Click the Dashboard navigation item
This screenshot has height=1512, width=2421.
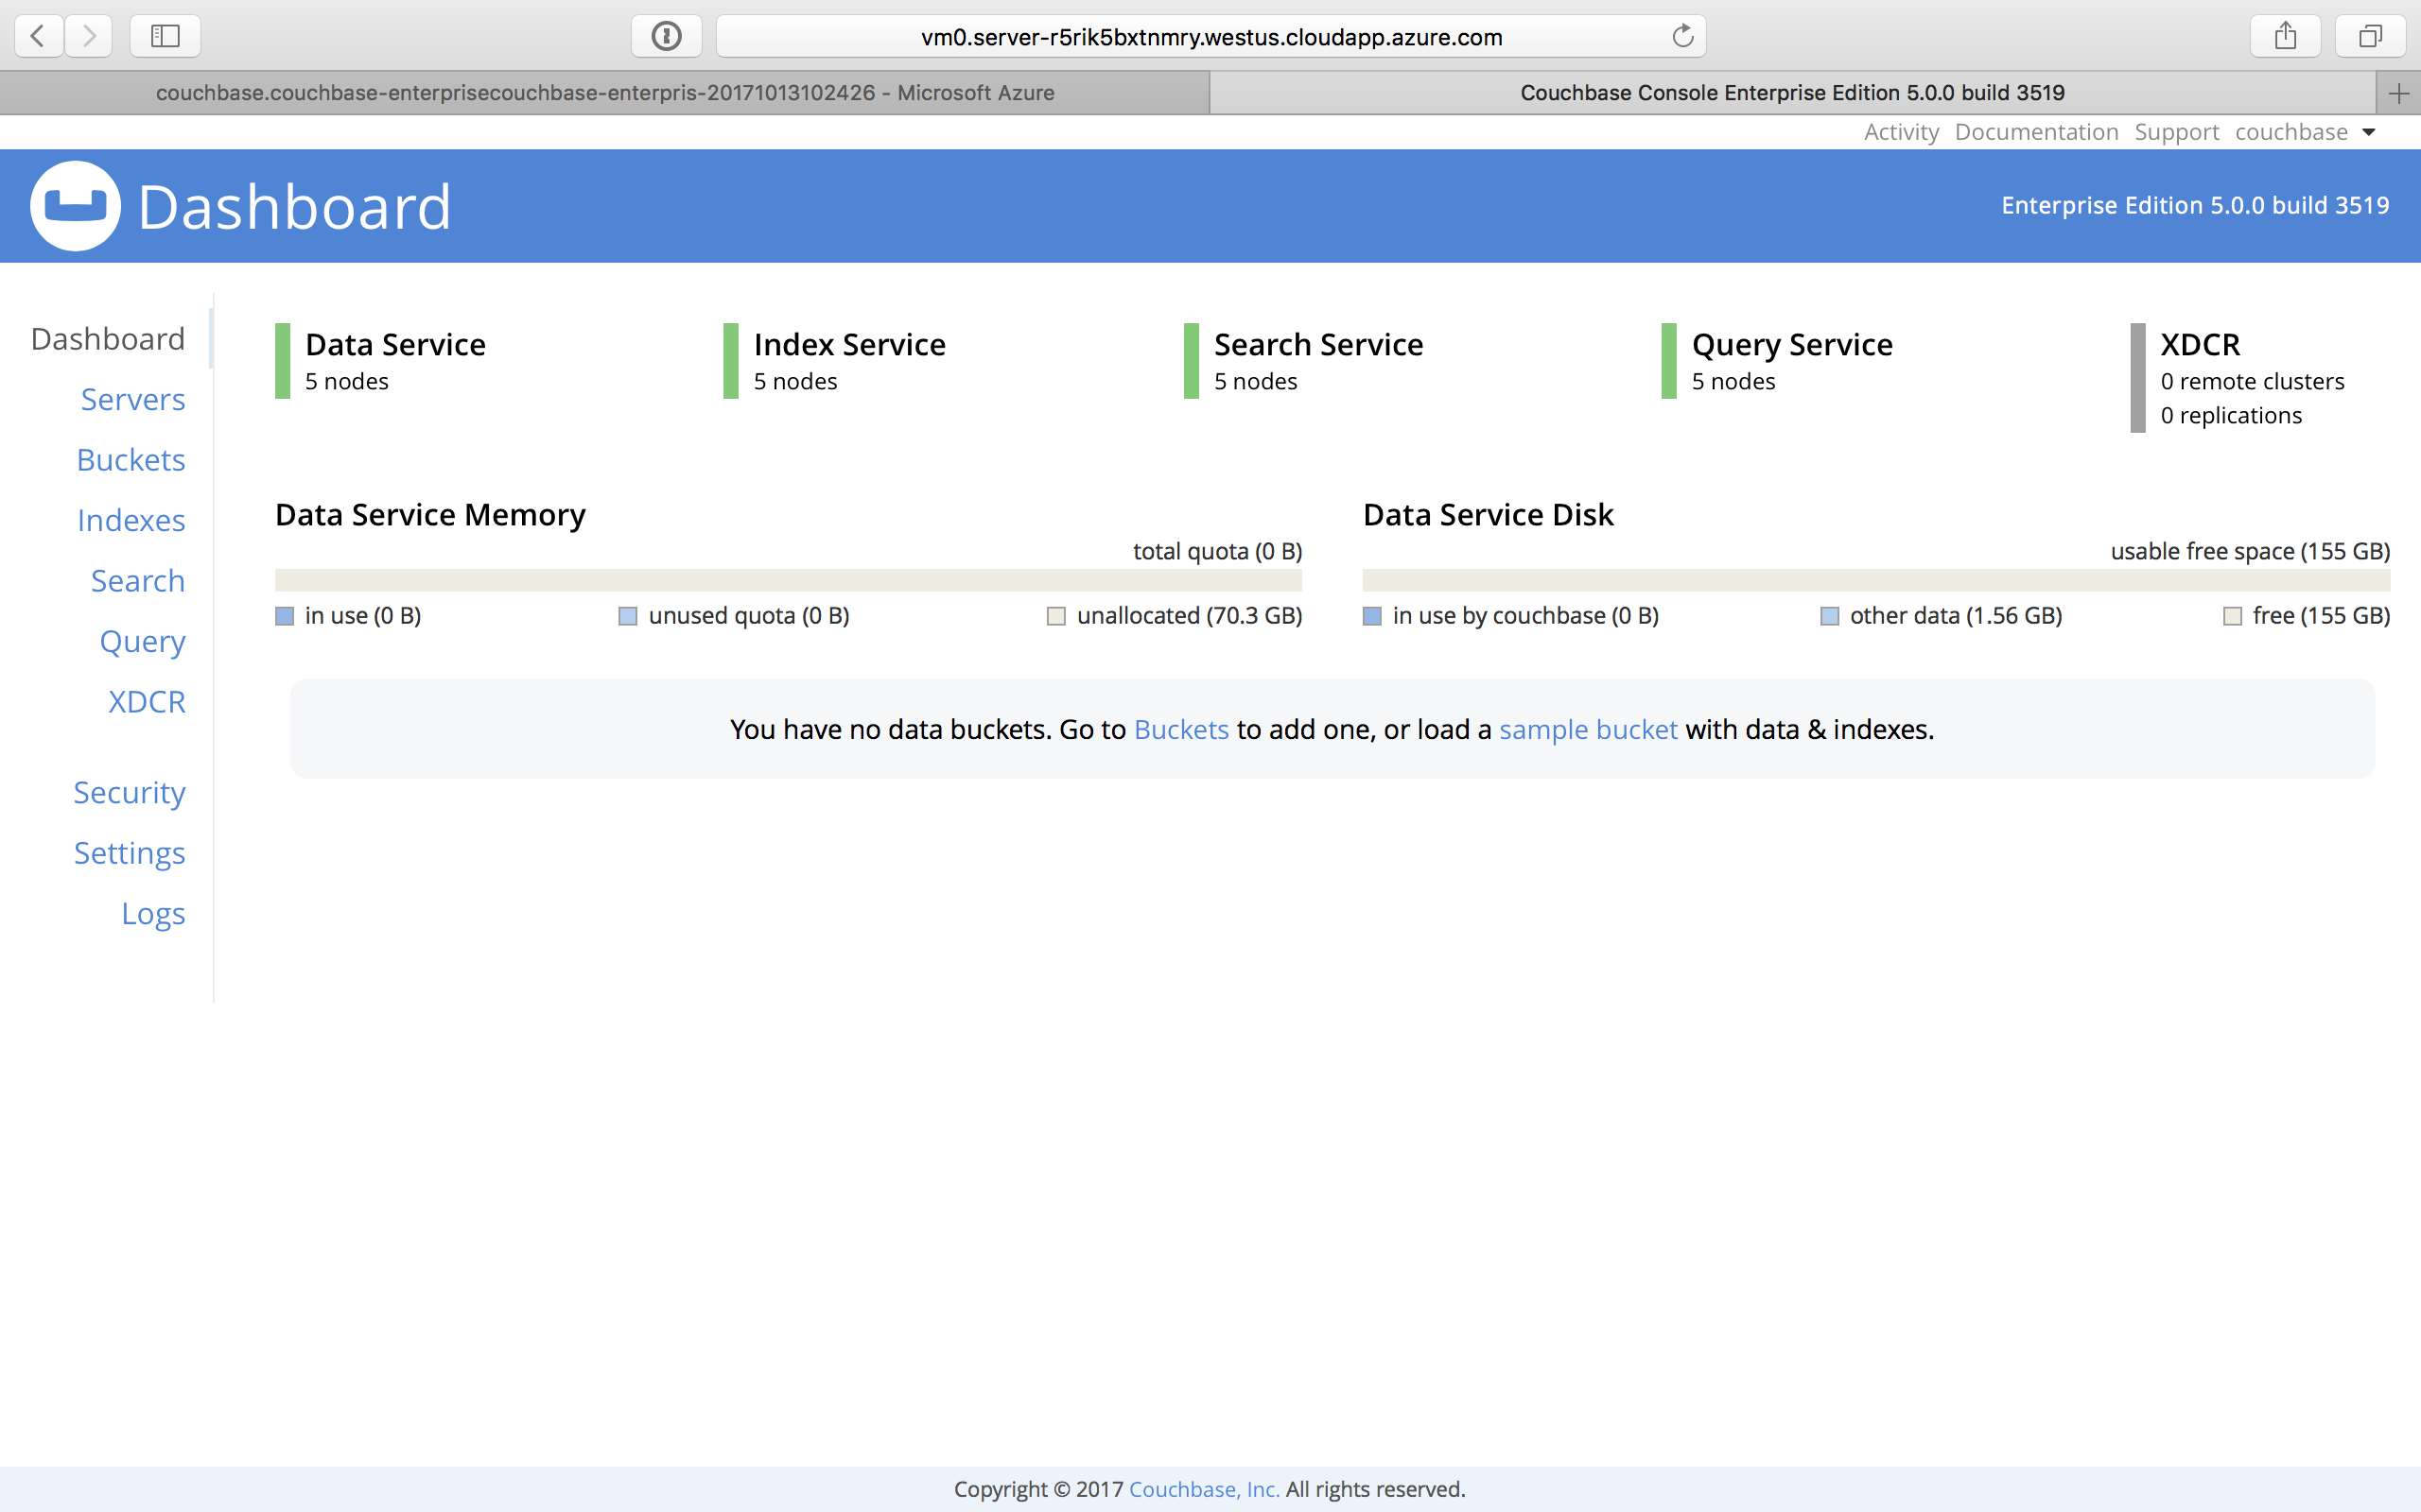(x=106, y=339)
